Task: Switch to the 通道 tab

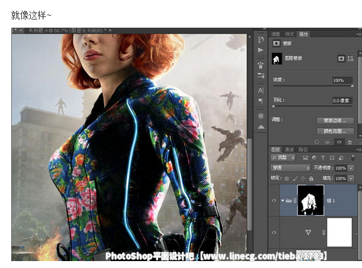Action: tap(289, 150)
